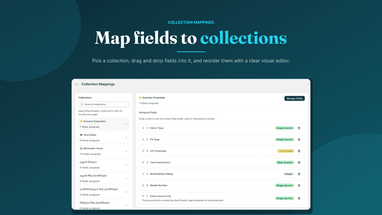Grab the Care Instructions drag handle
Image resolution: width=382 pixels, height=215 pixels.
click(143, 162)
